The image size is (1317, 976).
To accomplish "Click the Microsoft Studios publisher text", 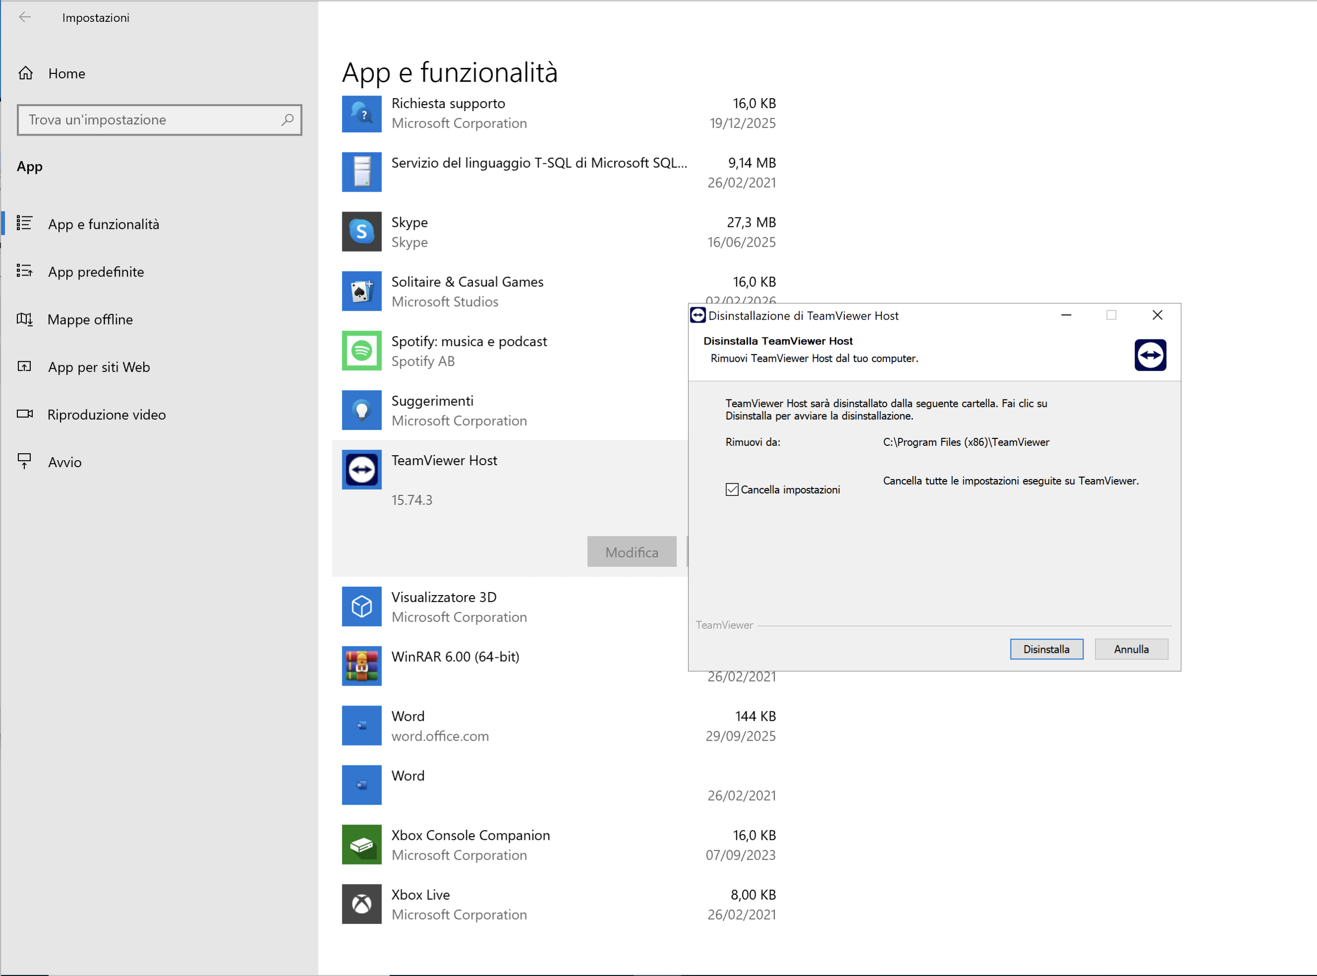I will (445, 302).
